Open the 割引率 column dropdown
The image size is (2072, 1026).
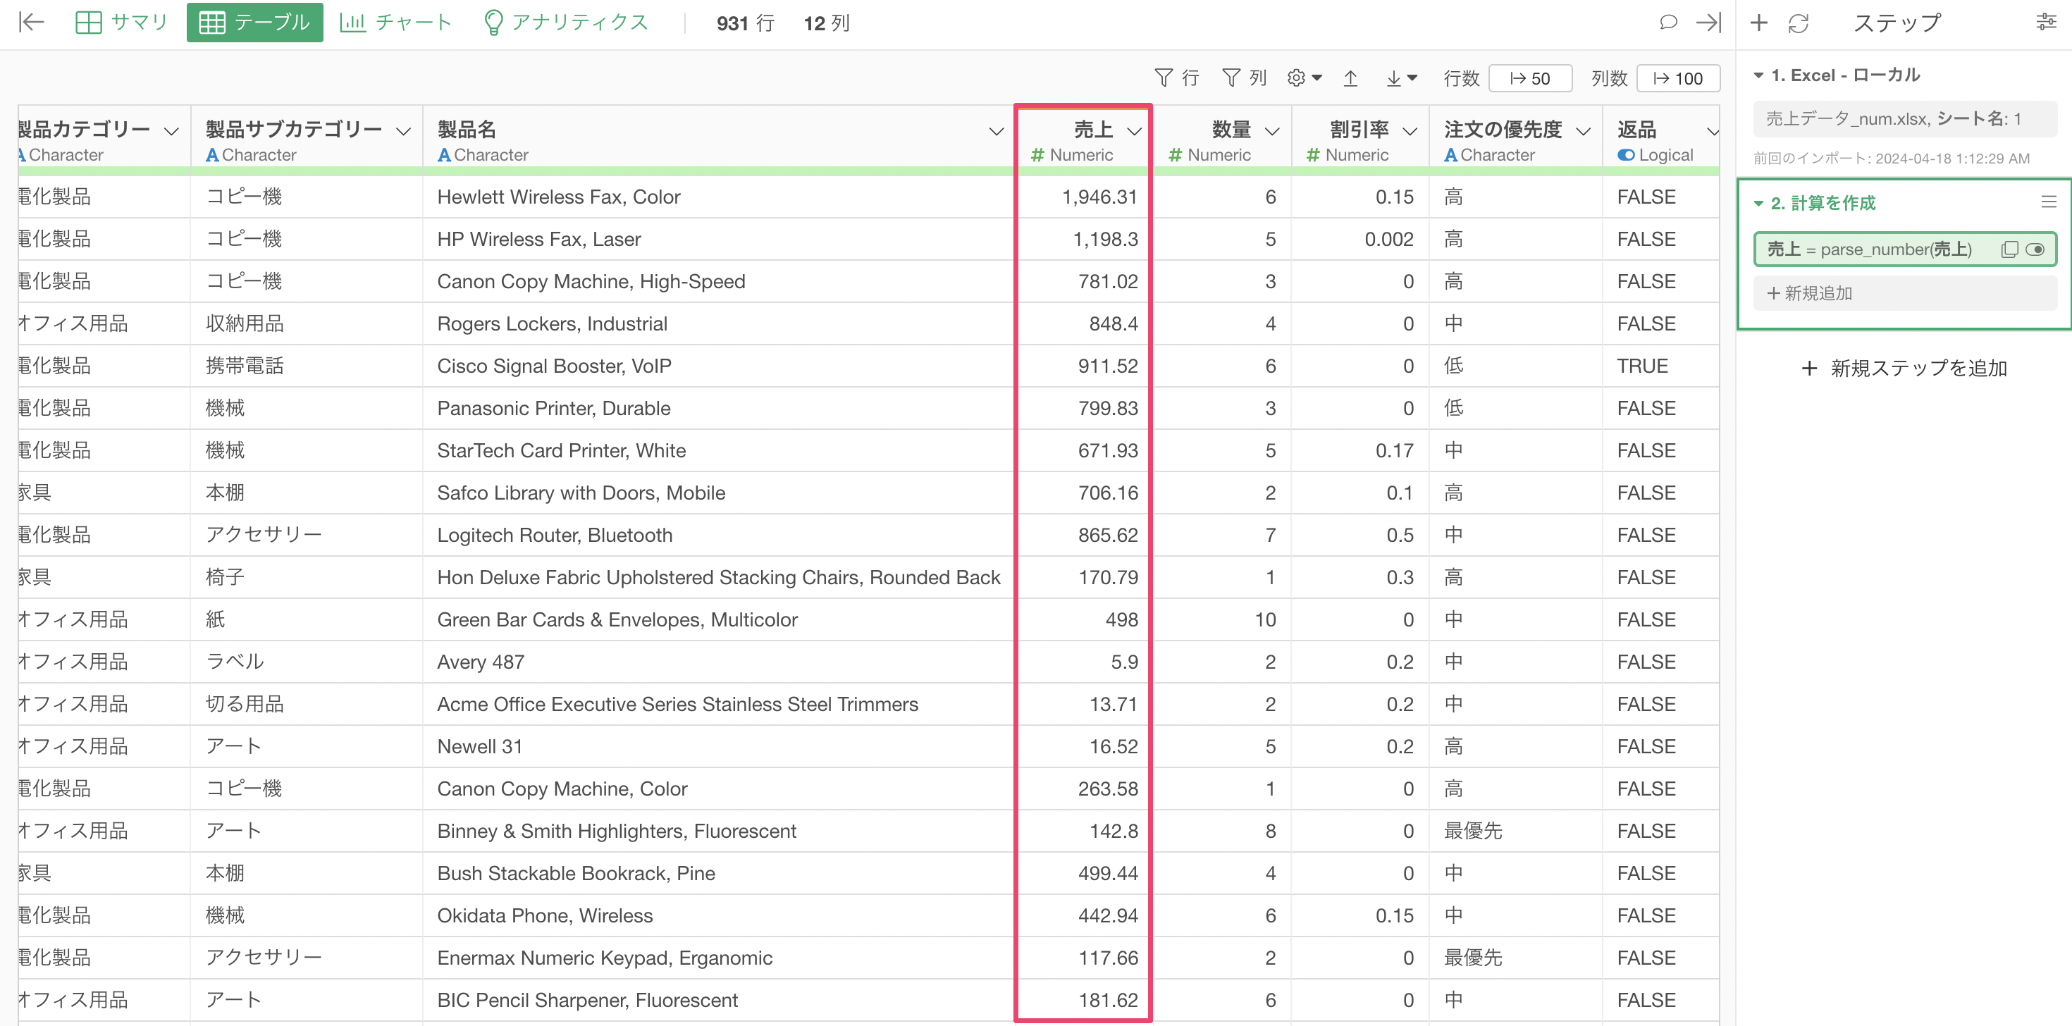pos(1410,131)
